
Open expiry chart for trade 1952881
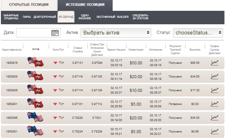[x=214, y=132]
